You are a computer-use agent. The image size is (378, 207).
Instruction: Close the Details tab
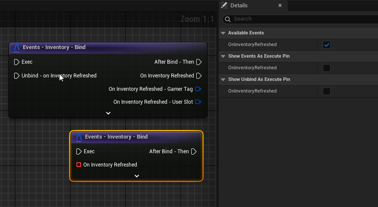280,6
